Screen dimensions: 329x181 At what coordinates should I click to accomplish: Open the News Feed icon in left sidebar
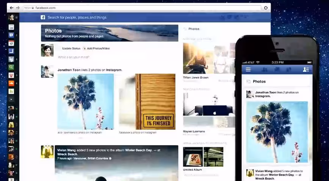[11, 27]
